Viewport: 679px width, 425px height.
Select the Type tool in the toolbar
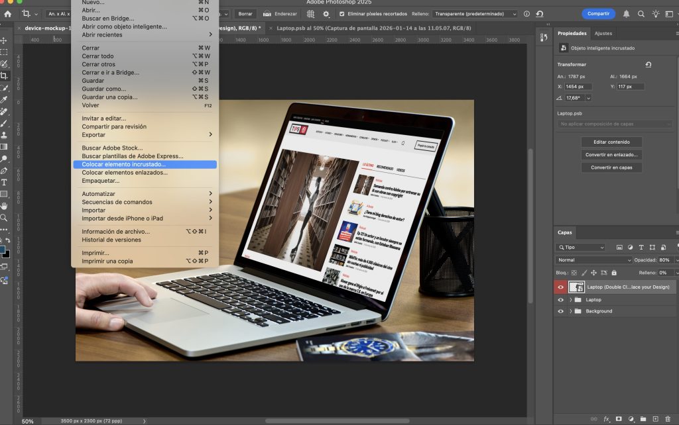(4, 181)
